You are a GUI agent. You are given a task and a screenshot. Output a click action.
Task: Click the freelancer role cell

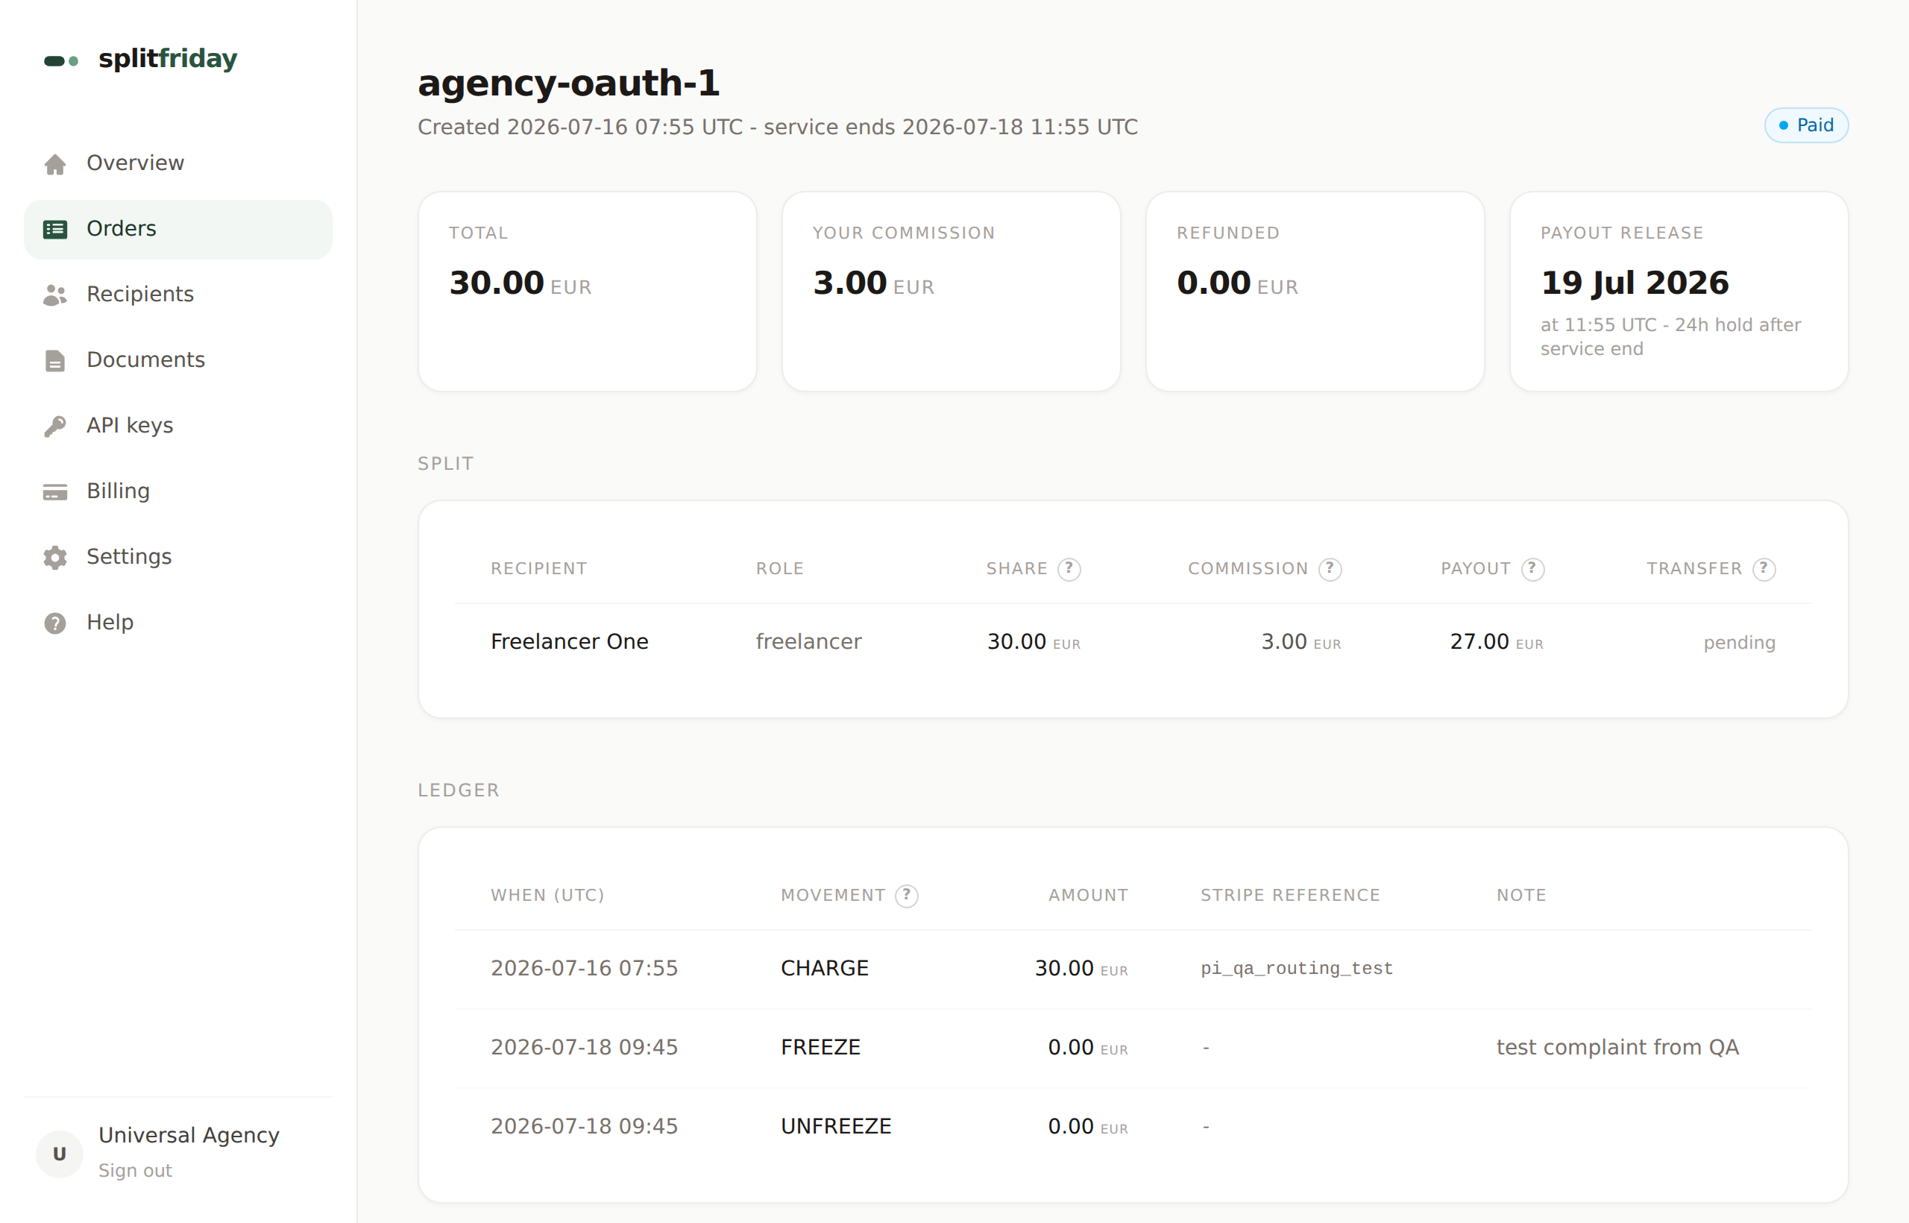(808, 641)
